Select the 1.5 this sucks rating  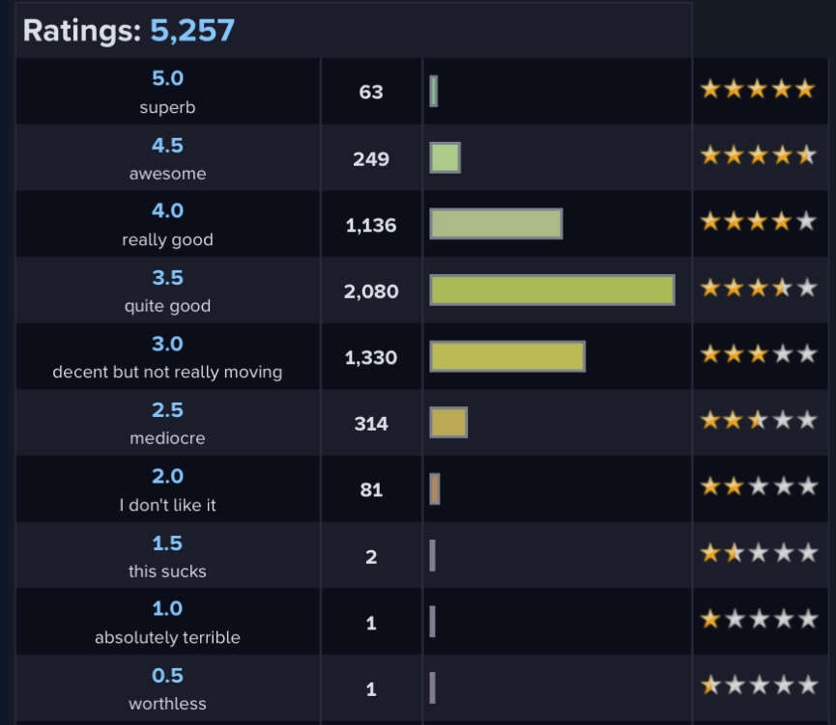click(x=167, y=544)
